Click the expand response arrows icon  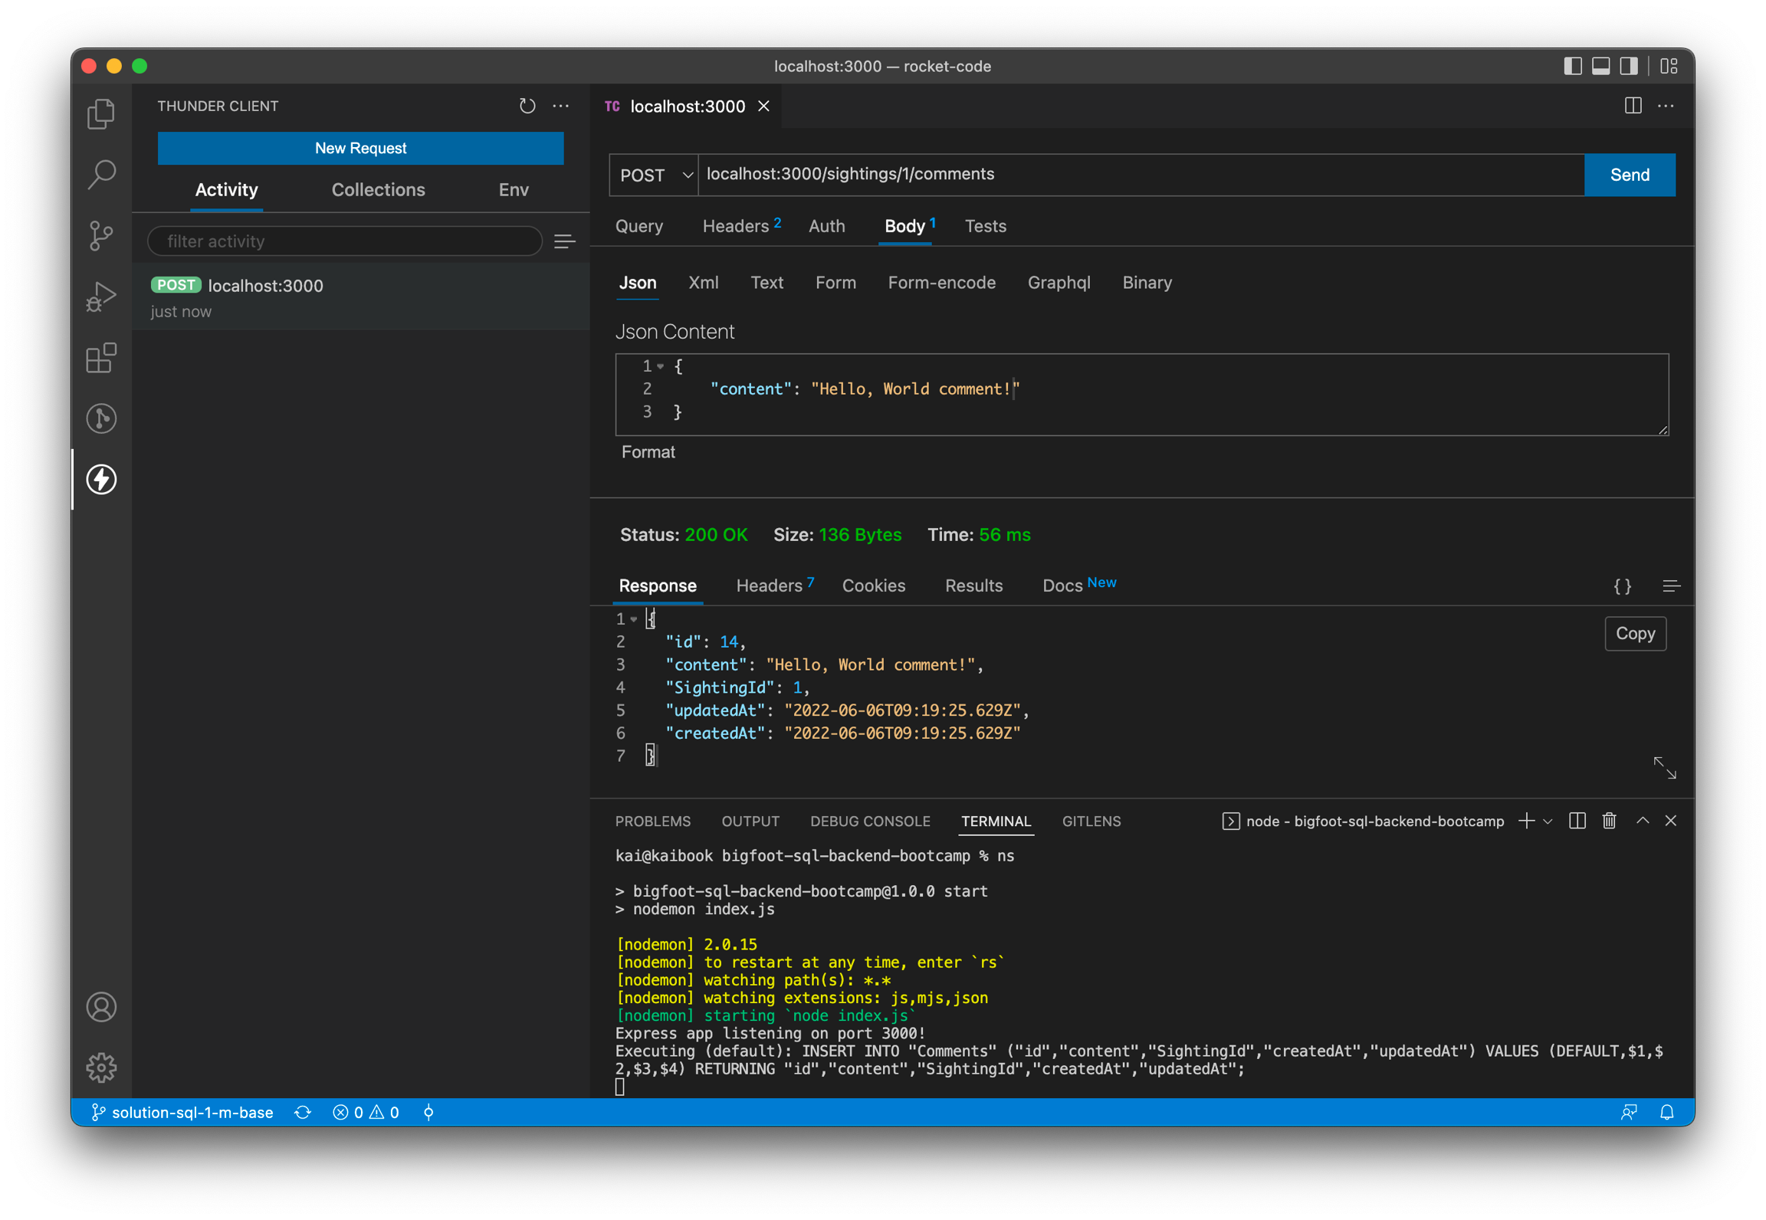tap(1664, 767)
